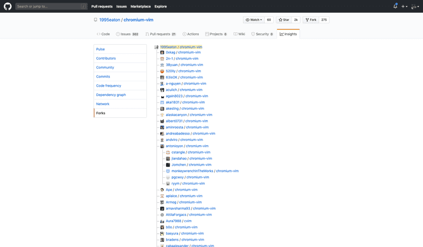423x247 pixels.
Task: Open pgcwxy username link
Action: pos(178,177)
